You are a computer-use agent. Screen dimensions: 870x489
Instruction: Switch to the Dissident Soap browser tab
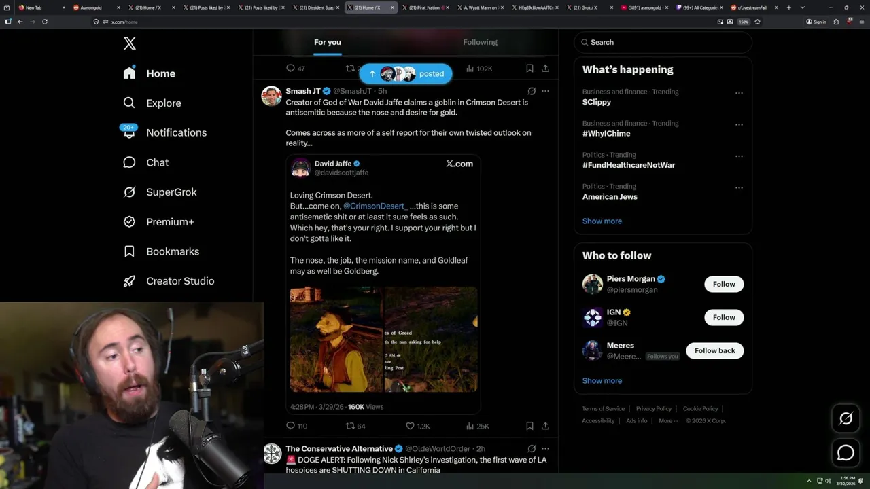pos(317,7)
